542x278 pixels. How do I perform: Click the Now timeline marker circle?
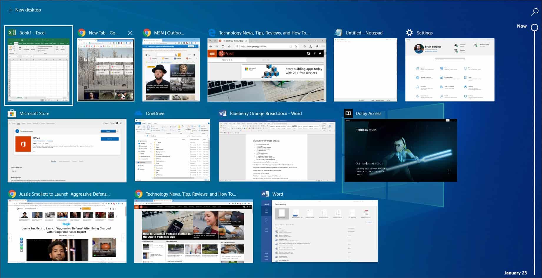point(534,27)
